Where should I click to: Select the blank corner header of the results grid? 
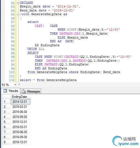[6, 97]
